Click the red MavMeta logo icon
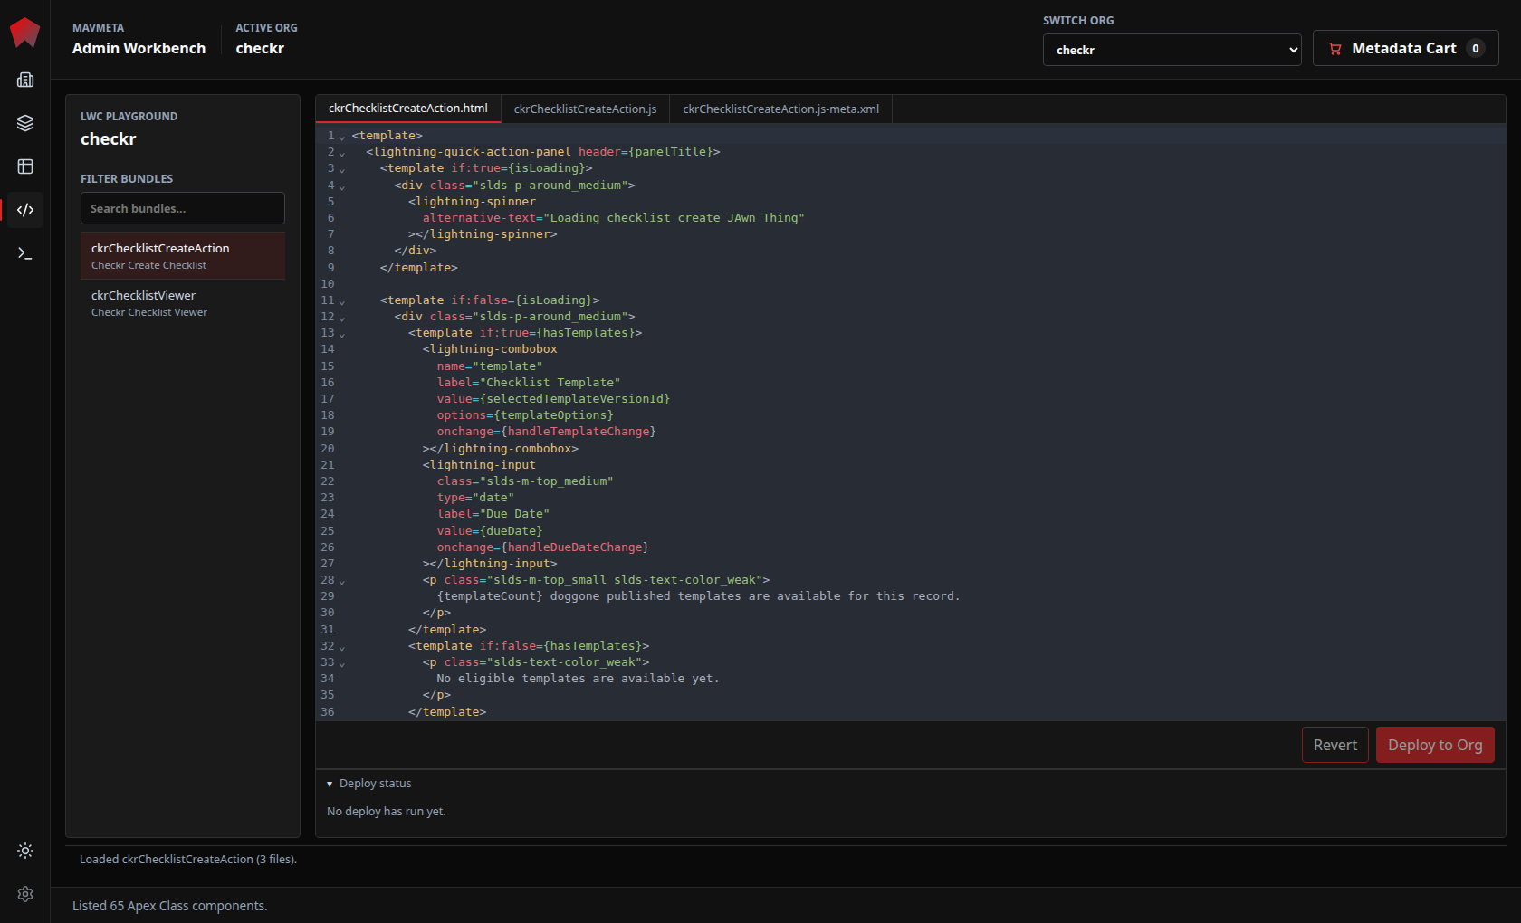Screen dimensions: 1521x923 point(24,33)
